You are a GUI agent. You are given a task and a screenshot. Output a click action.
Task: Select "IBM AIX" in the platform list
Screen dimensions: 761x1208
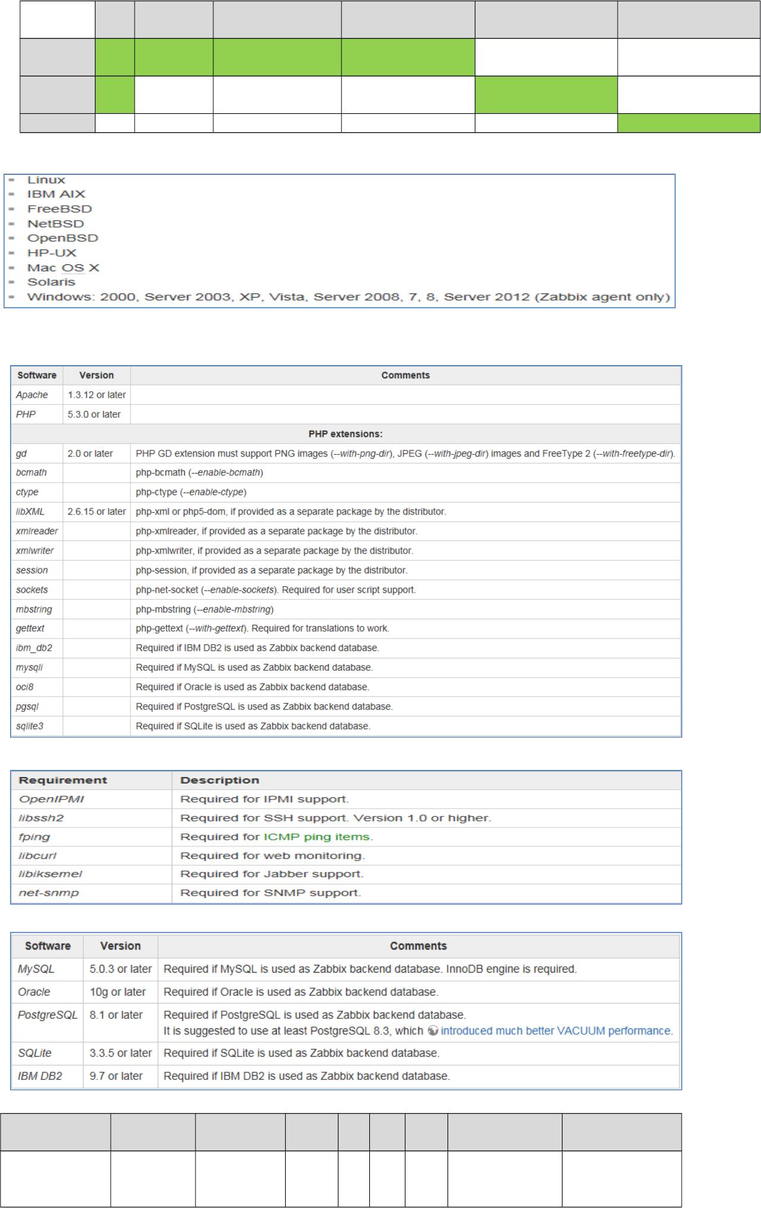[x=56, y=194]
